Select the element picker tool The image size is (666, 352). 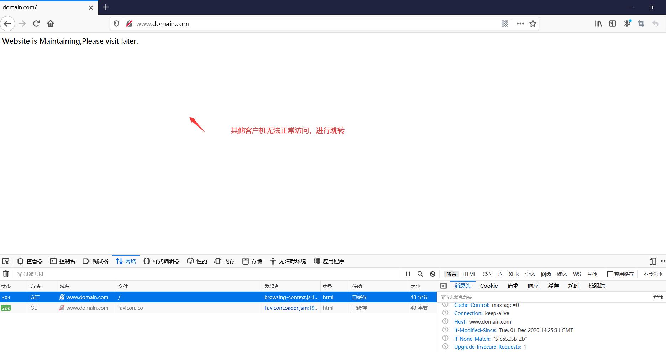(6, 261)
